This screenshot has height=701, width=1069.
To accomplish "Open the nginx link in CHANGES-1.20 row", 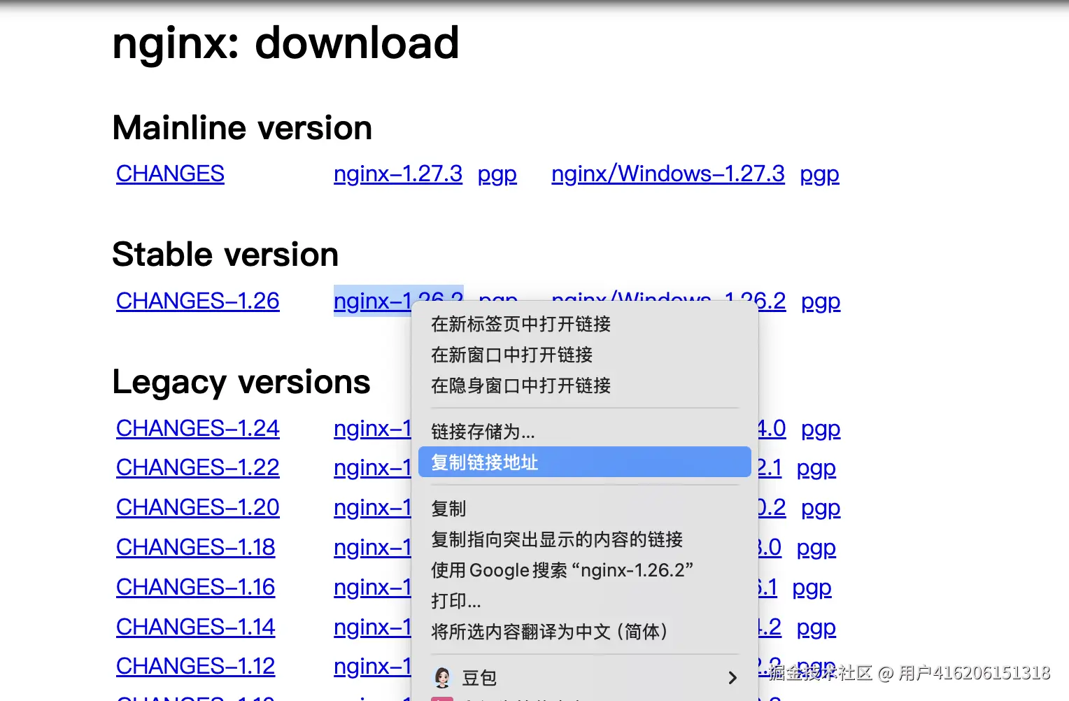I will pos(372,508).
